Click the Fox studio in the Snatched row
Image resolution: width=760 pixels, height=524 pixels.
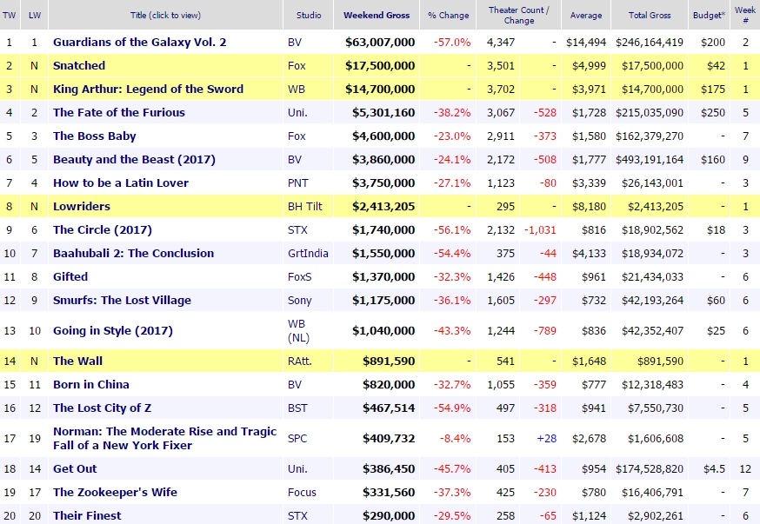(x=297, y=65)
